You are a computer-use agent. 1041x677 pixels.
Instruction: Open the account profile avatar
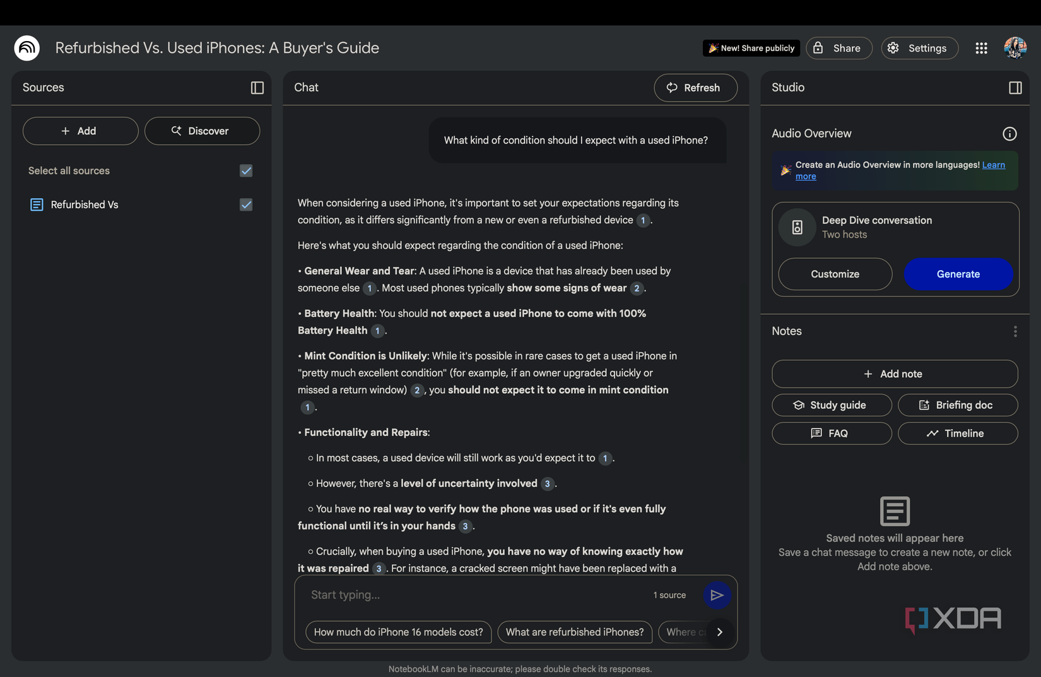(1015, 48)
